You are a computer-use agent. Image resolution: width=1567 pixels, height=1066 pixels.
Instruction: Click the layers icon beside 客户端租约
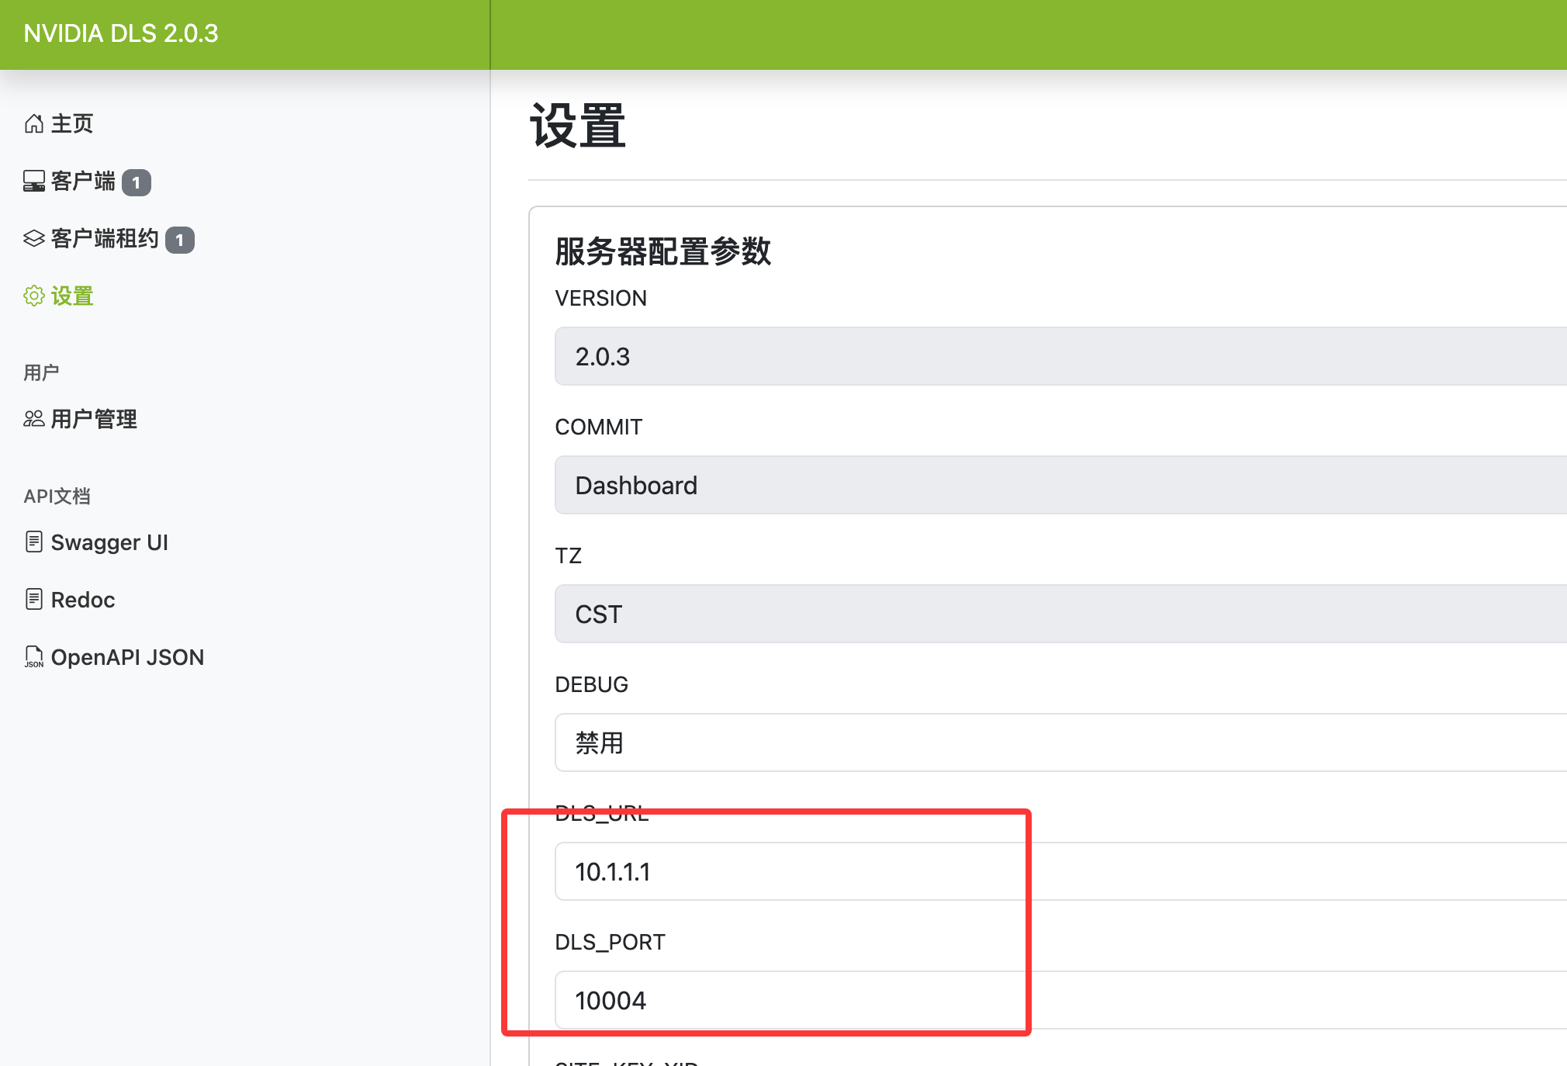pos(33,238)
